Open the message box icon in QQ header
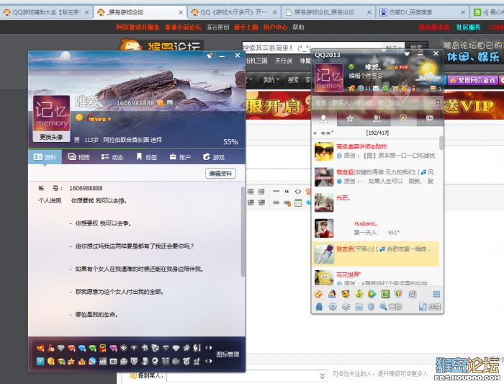504x384 pixels. click(433, 89)
